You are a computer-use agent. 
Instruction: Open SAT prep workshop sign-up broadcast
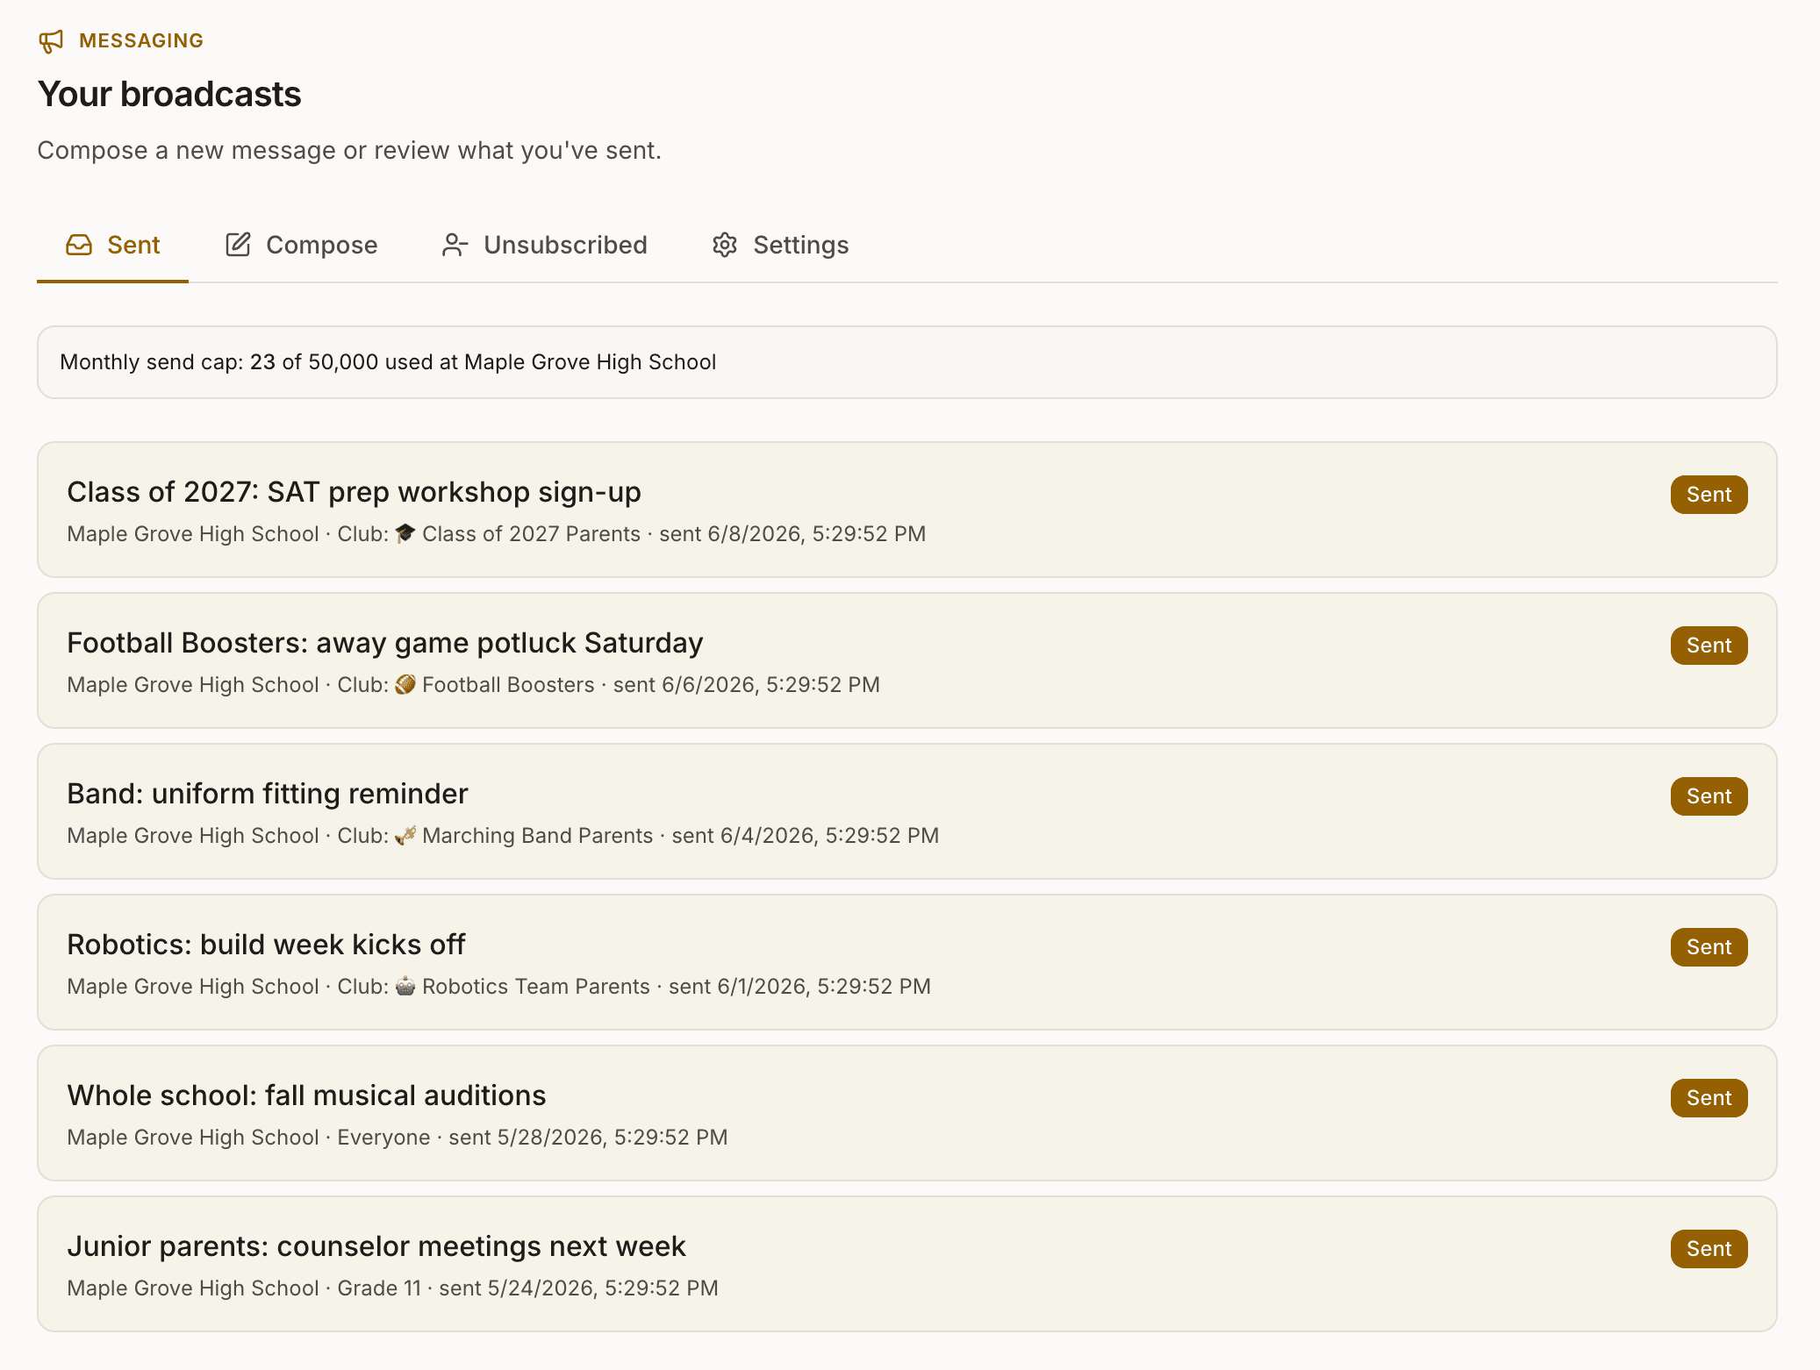pos(907,510)
